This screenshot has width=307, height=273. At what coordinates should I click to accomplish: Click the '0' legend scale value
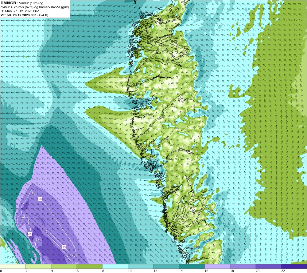tap(1, 271)
